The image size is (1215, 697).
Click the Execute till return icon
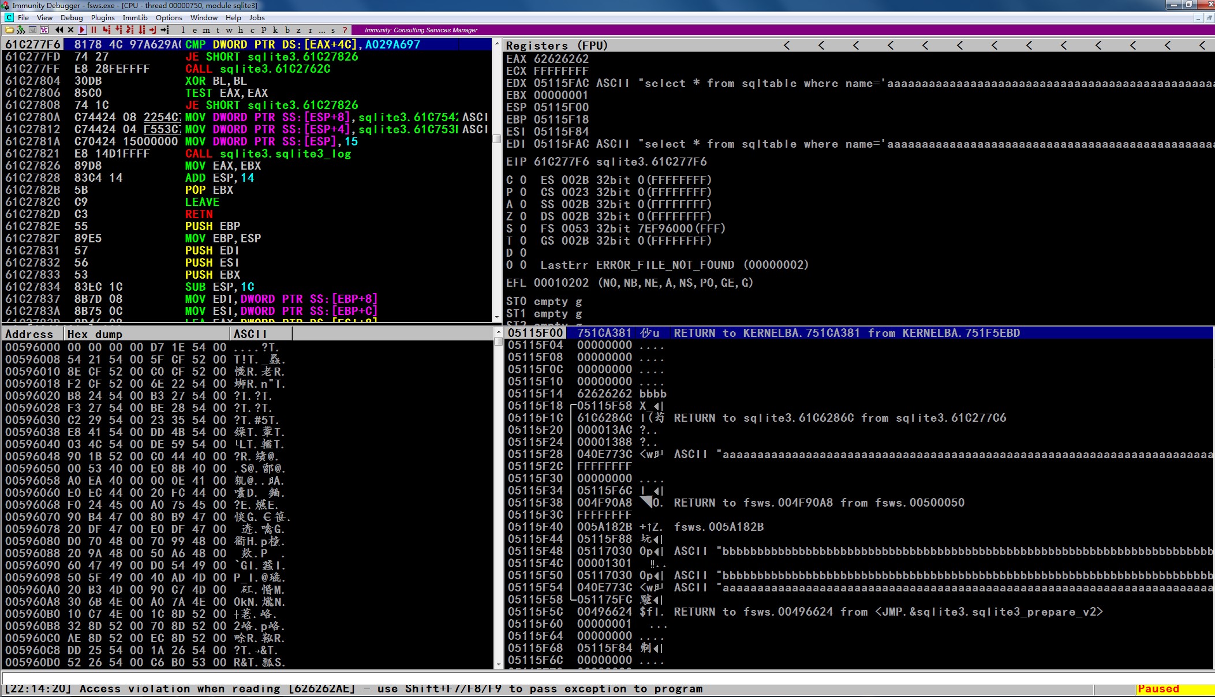coord(153,30)
